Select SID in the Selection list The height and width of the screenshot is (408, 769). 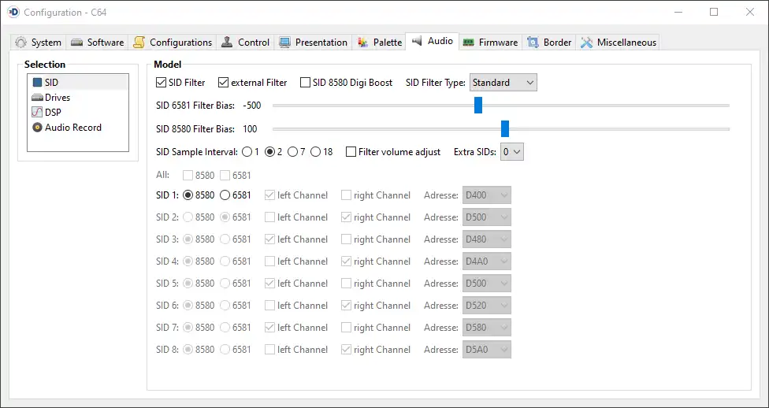78,83
